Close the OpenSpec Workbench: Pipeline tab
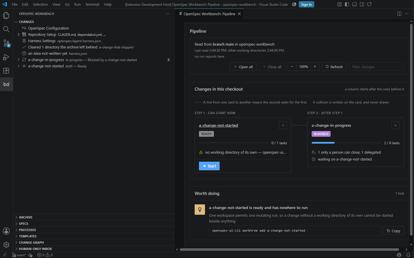The width and height of the screenshot is (414, 258). point(239,14)
